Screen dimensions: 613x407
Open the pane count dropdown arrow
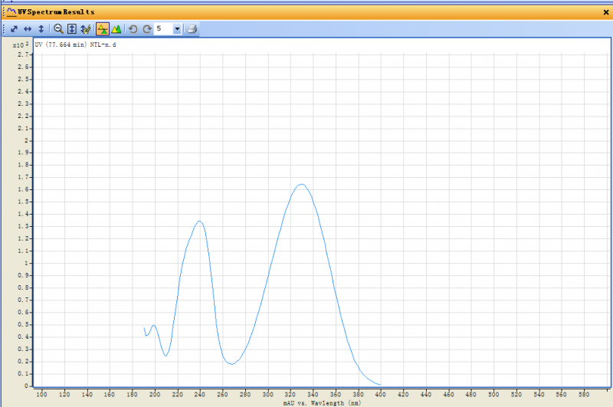177,29
